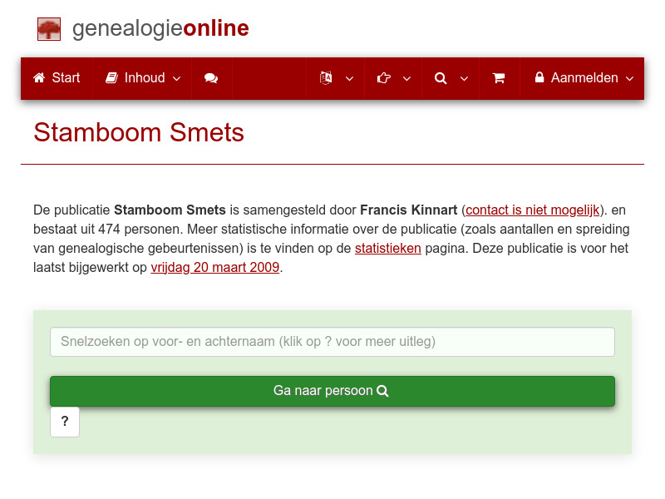Click the map/translation icon in the navigation bar

pos(325,77)
